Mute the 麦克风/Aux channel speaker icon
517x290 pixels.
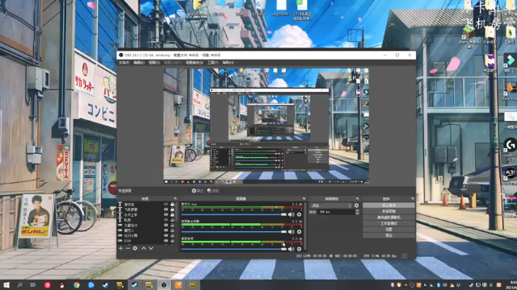coord(291,214)
